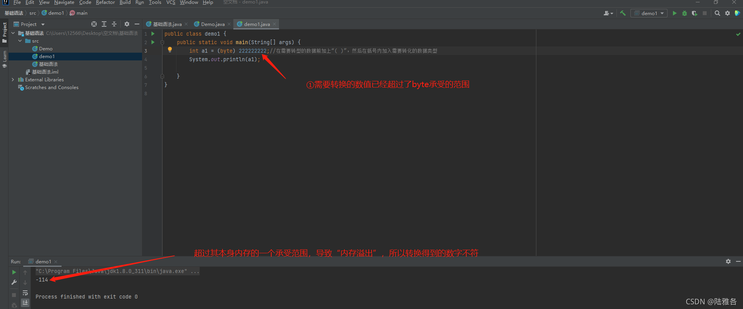743x309 pixels.
Task: Select the demo1 tab in Run panel
Action: (43, 261)
